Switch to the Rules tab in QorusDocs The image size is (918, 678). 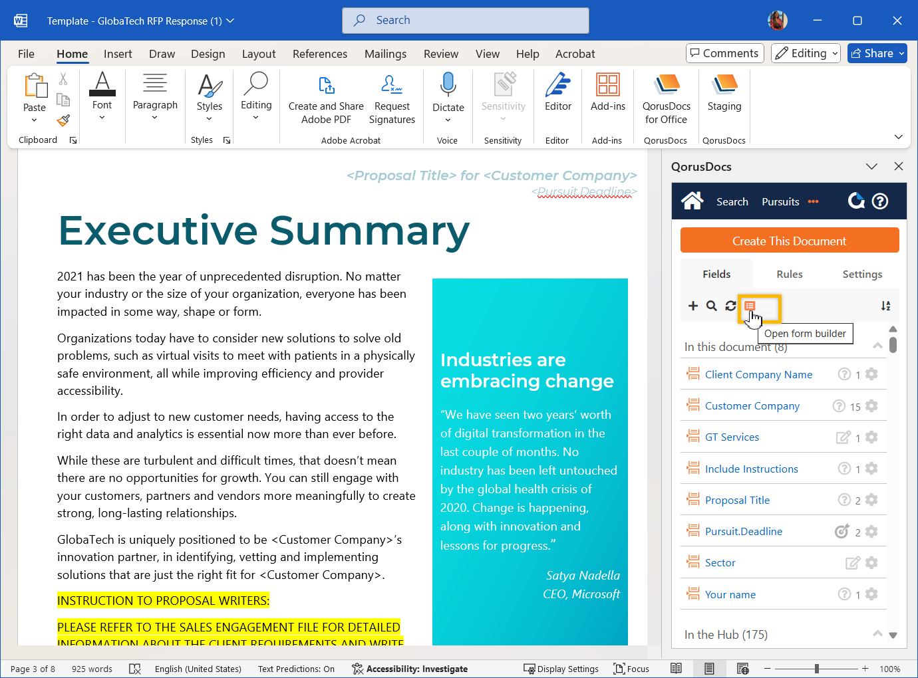coord(789,274)
